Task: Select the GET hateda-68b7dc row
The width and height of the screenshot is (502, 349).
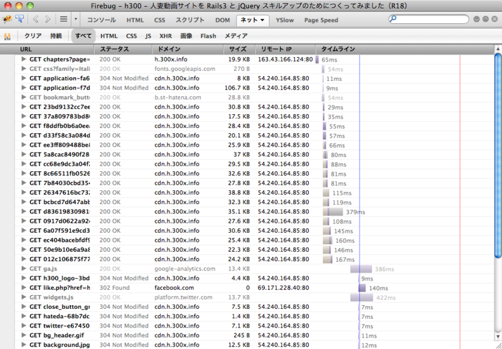Action: [254, 316]
